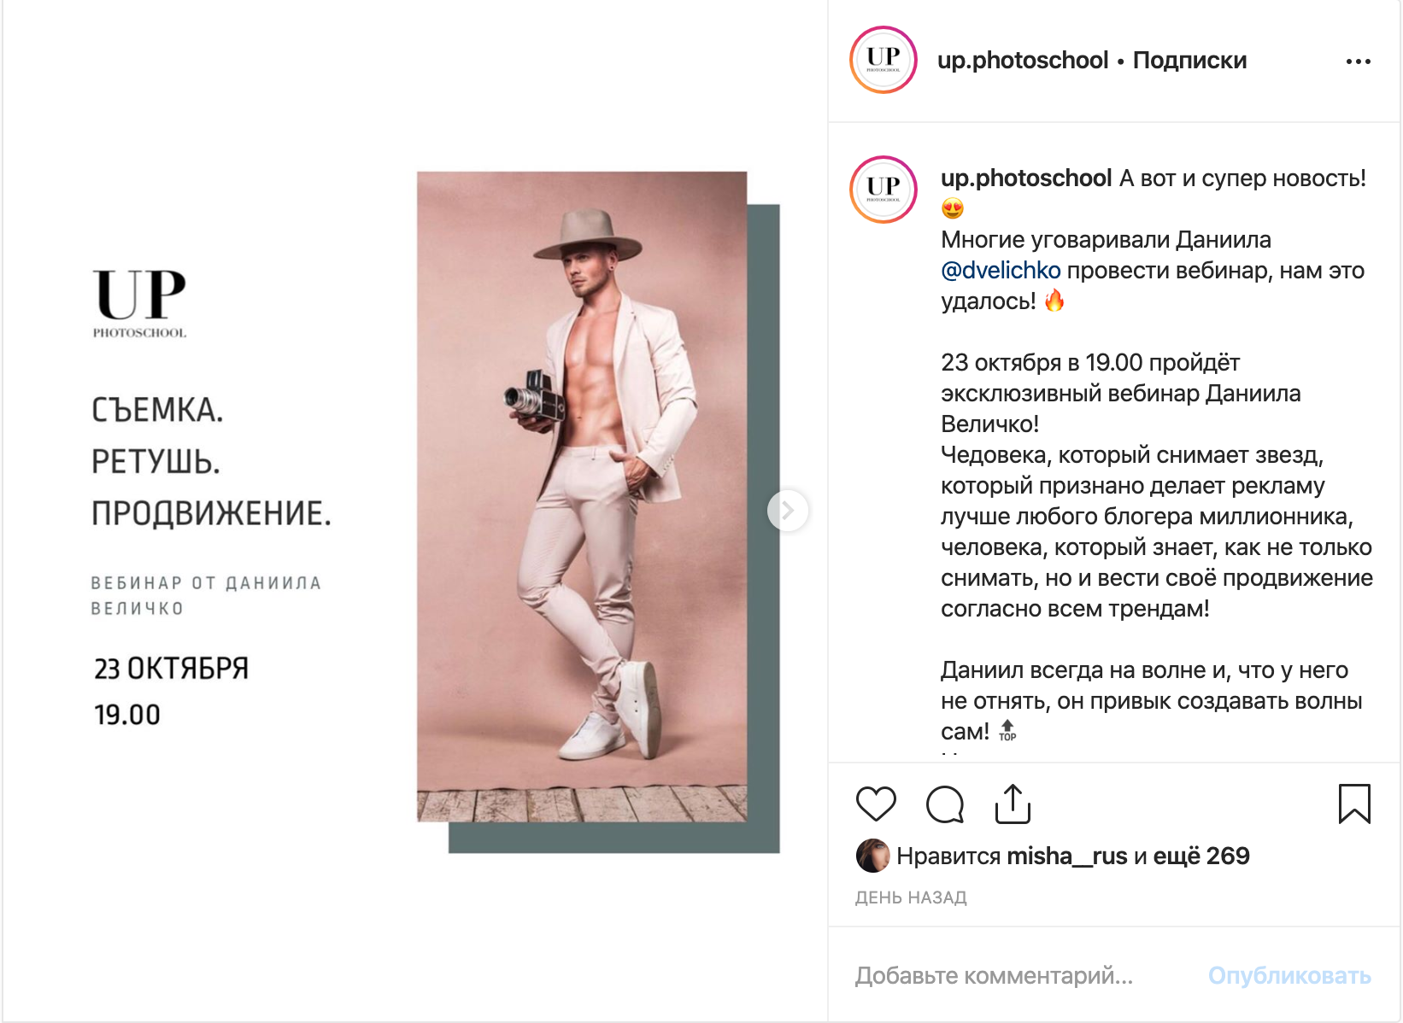Open the @dvelichko mention link
1403x1023 pixels.
click(1001, 271)
